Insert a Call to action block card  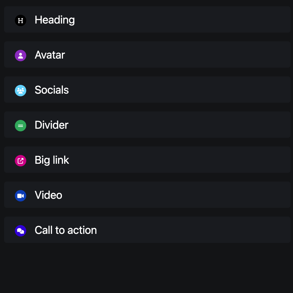click(147, 230)
